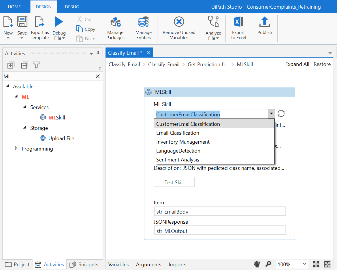The height and width of the screenshot is (270, 337).
Task: Open the activities filter options
Action: (x=36, y=65)
